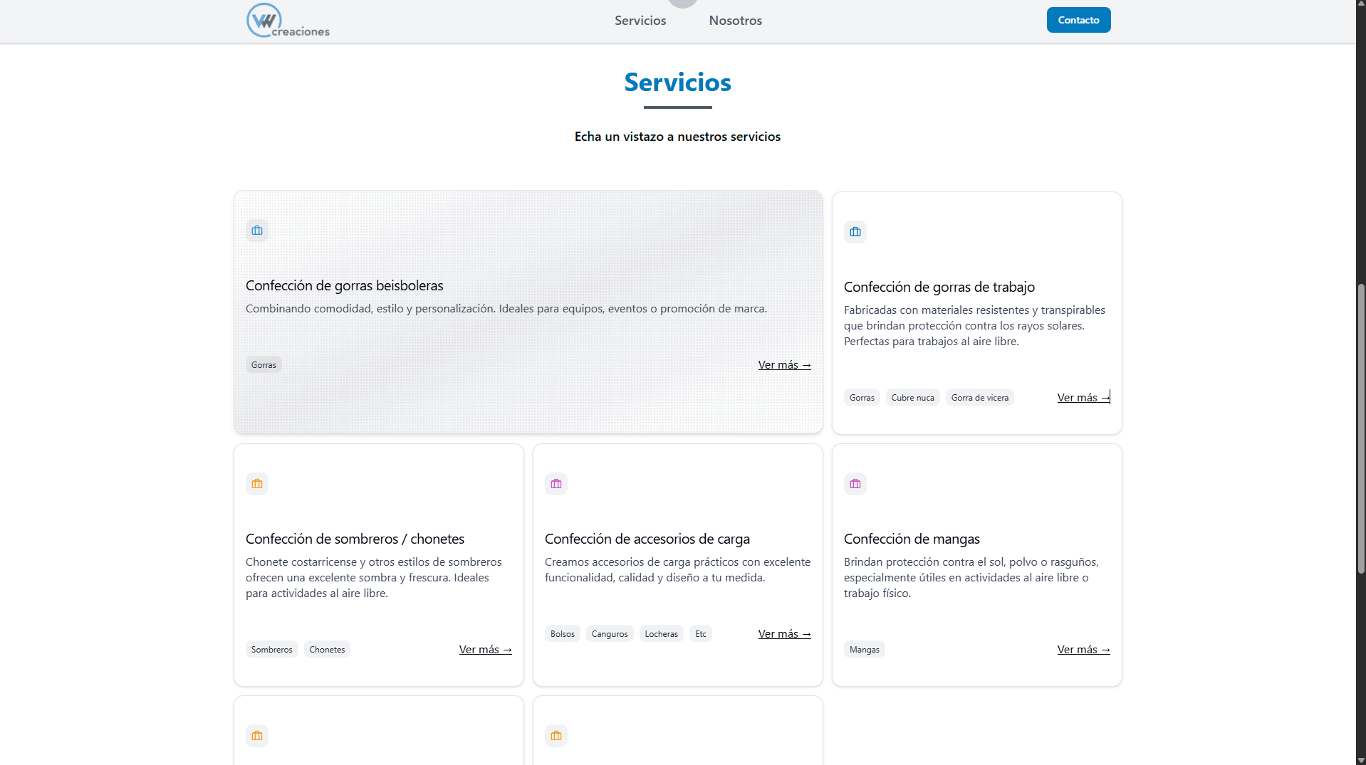Select the Cubre nuca tag
1366x765 pixels.
(912, 398)
